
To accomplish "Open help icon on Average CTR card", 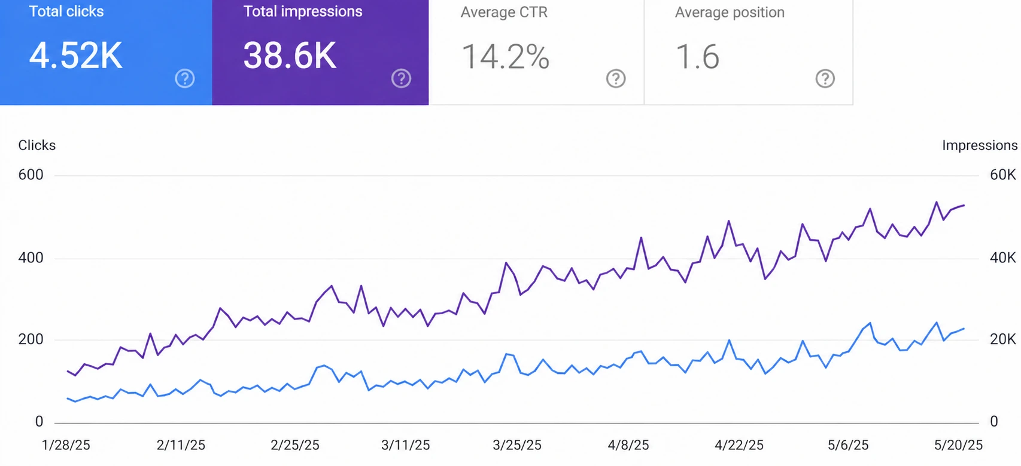I will point(616,78).
